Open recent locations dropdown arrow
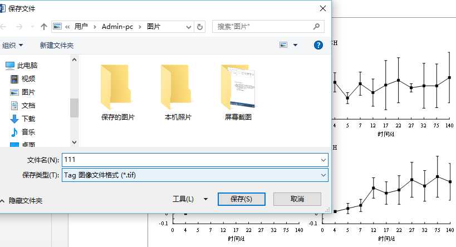456x247 pixels. [x=32, y=27]
